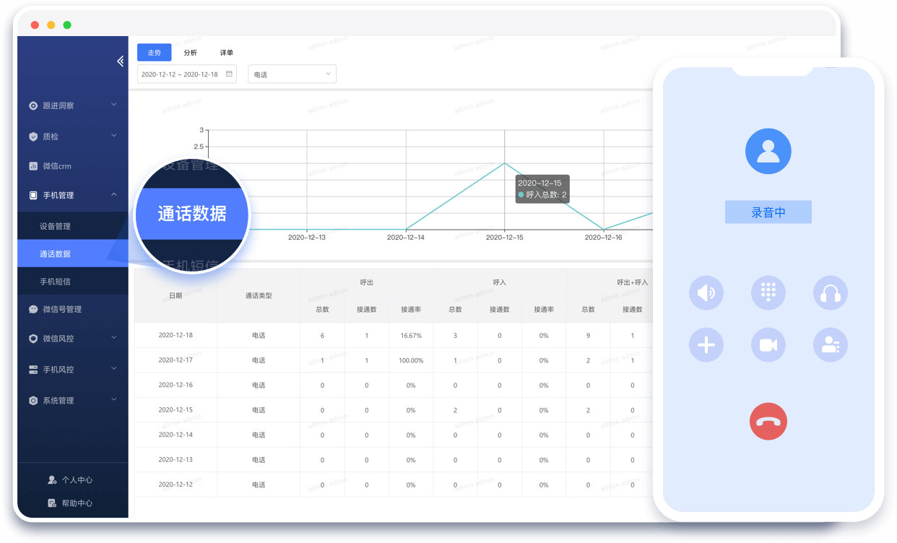Open the 电话 type dropdown
This screenshot has height=543, width=897.
(292, 74)
